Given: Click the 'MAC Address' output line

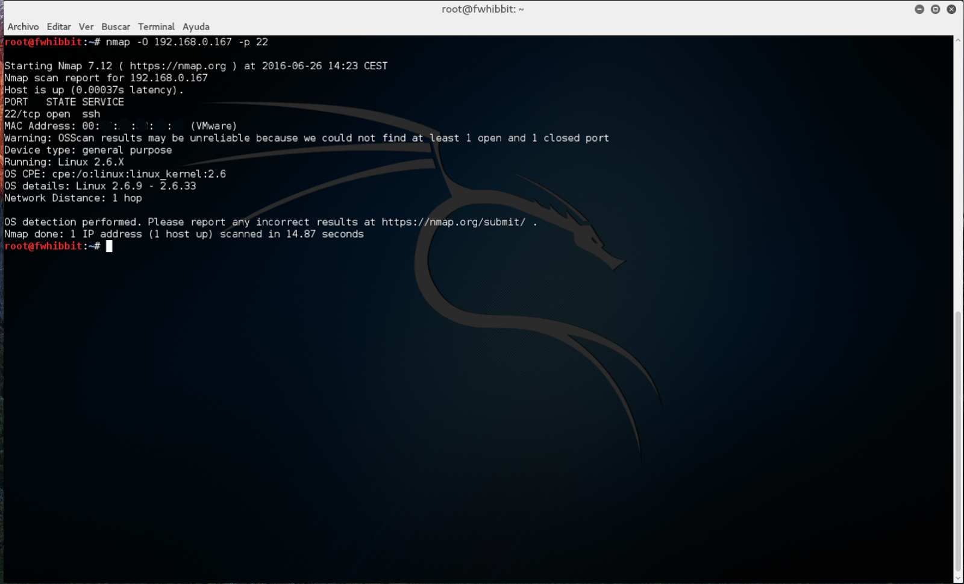Looking at the screenshot, I should point(120,126).
